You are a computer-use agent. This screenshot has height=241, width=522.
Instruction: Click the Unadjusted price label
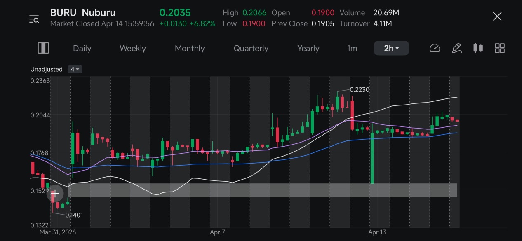[x=46, y=69]
